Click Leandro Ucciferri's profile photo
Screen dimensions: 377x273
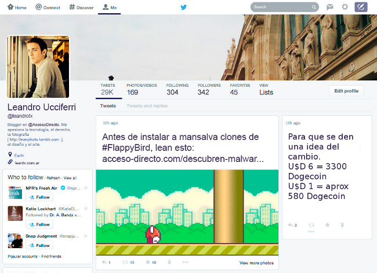point(38,67)
